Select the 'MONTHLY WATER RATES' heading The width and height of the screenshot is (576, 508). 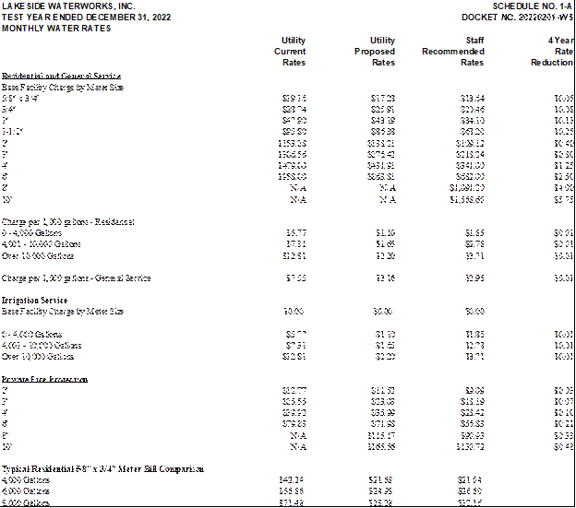[56, 29]
